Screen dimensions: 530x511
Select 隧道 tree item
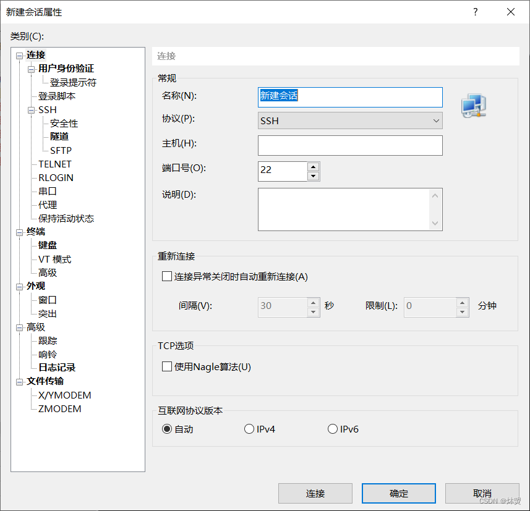click(x=59, y=137)
